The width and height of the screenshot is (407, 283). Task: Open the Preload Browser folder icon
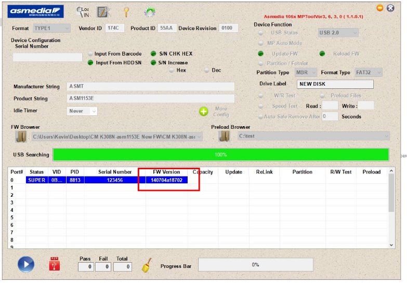(x=224, y=137)
